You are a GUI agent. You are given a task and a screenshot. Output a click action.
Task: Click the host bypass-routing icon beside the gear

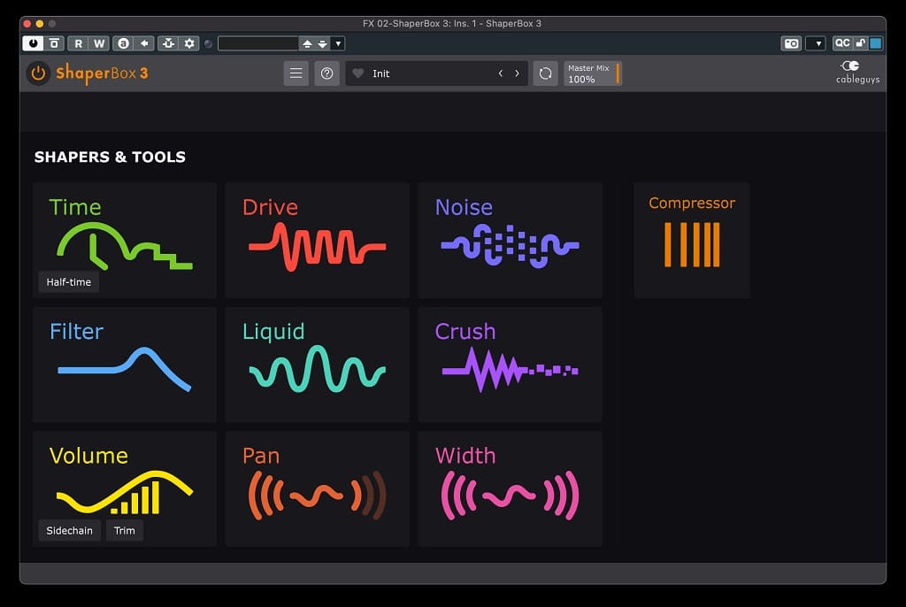coord(168,43)
